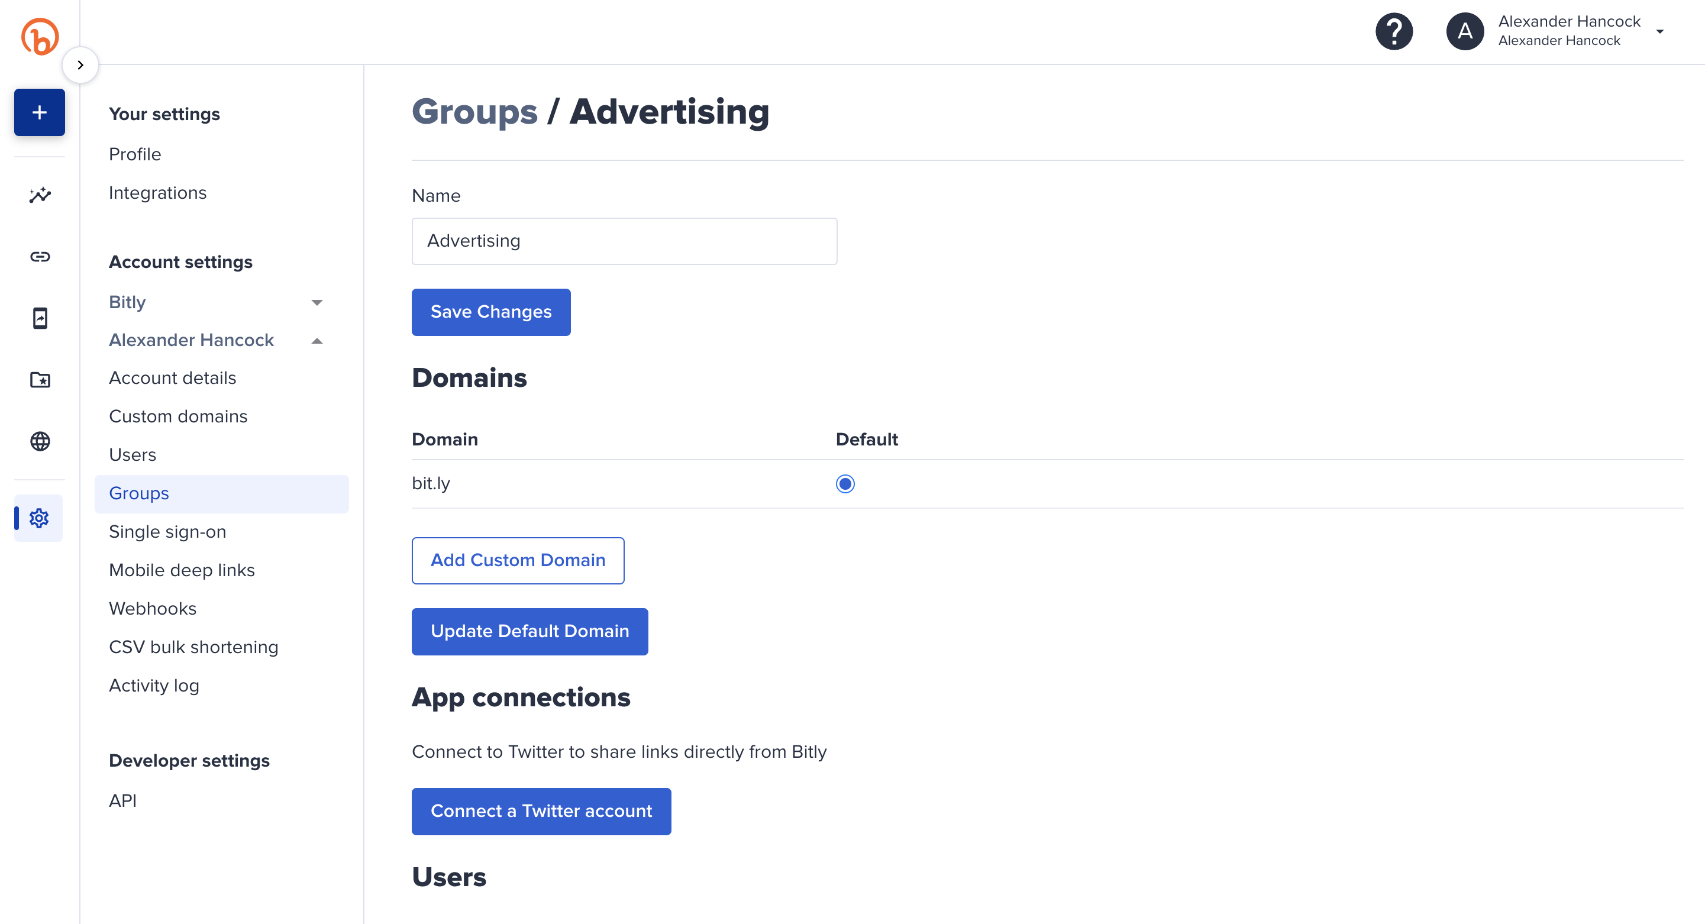Open CSV bulk shortening

pos(193,647)
